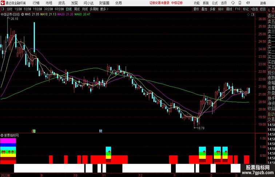Select the 多周期 multi-period tab
275x177 pixels.
[x=94, y=9]
